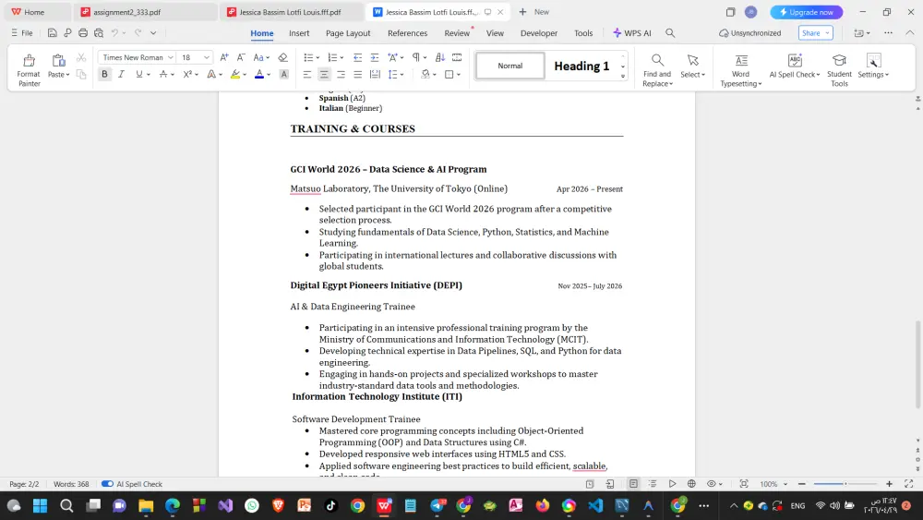Go to the Review tab
The image size is (923, 520).
pyautogui.click(x=457, y=33)
